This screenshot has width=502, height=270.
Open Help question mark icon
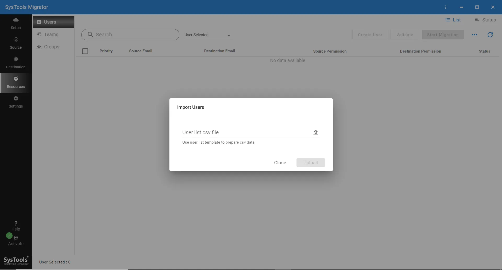point(16,223)
